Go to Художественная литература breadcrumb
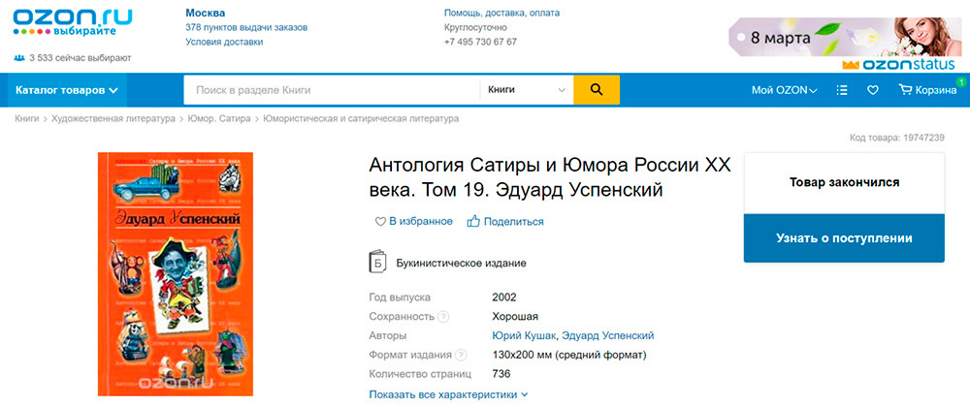This screenshot has width=970, height=407. pyautogui.click(x=113, y=118)
